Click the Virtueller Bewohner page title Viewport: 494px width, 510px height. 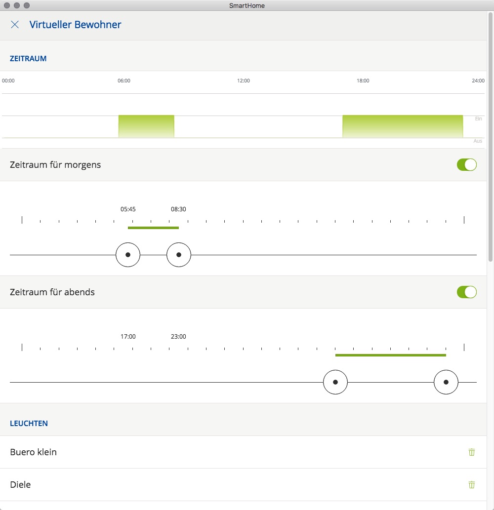(75, 25)
